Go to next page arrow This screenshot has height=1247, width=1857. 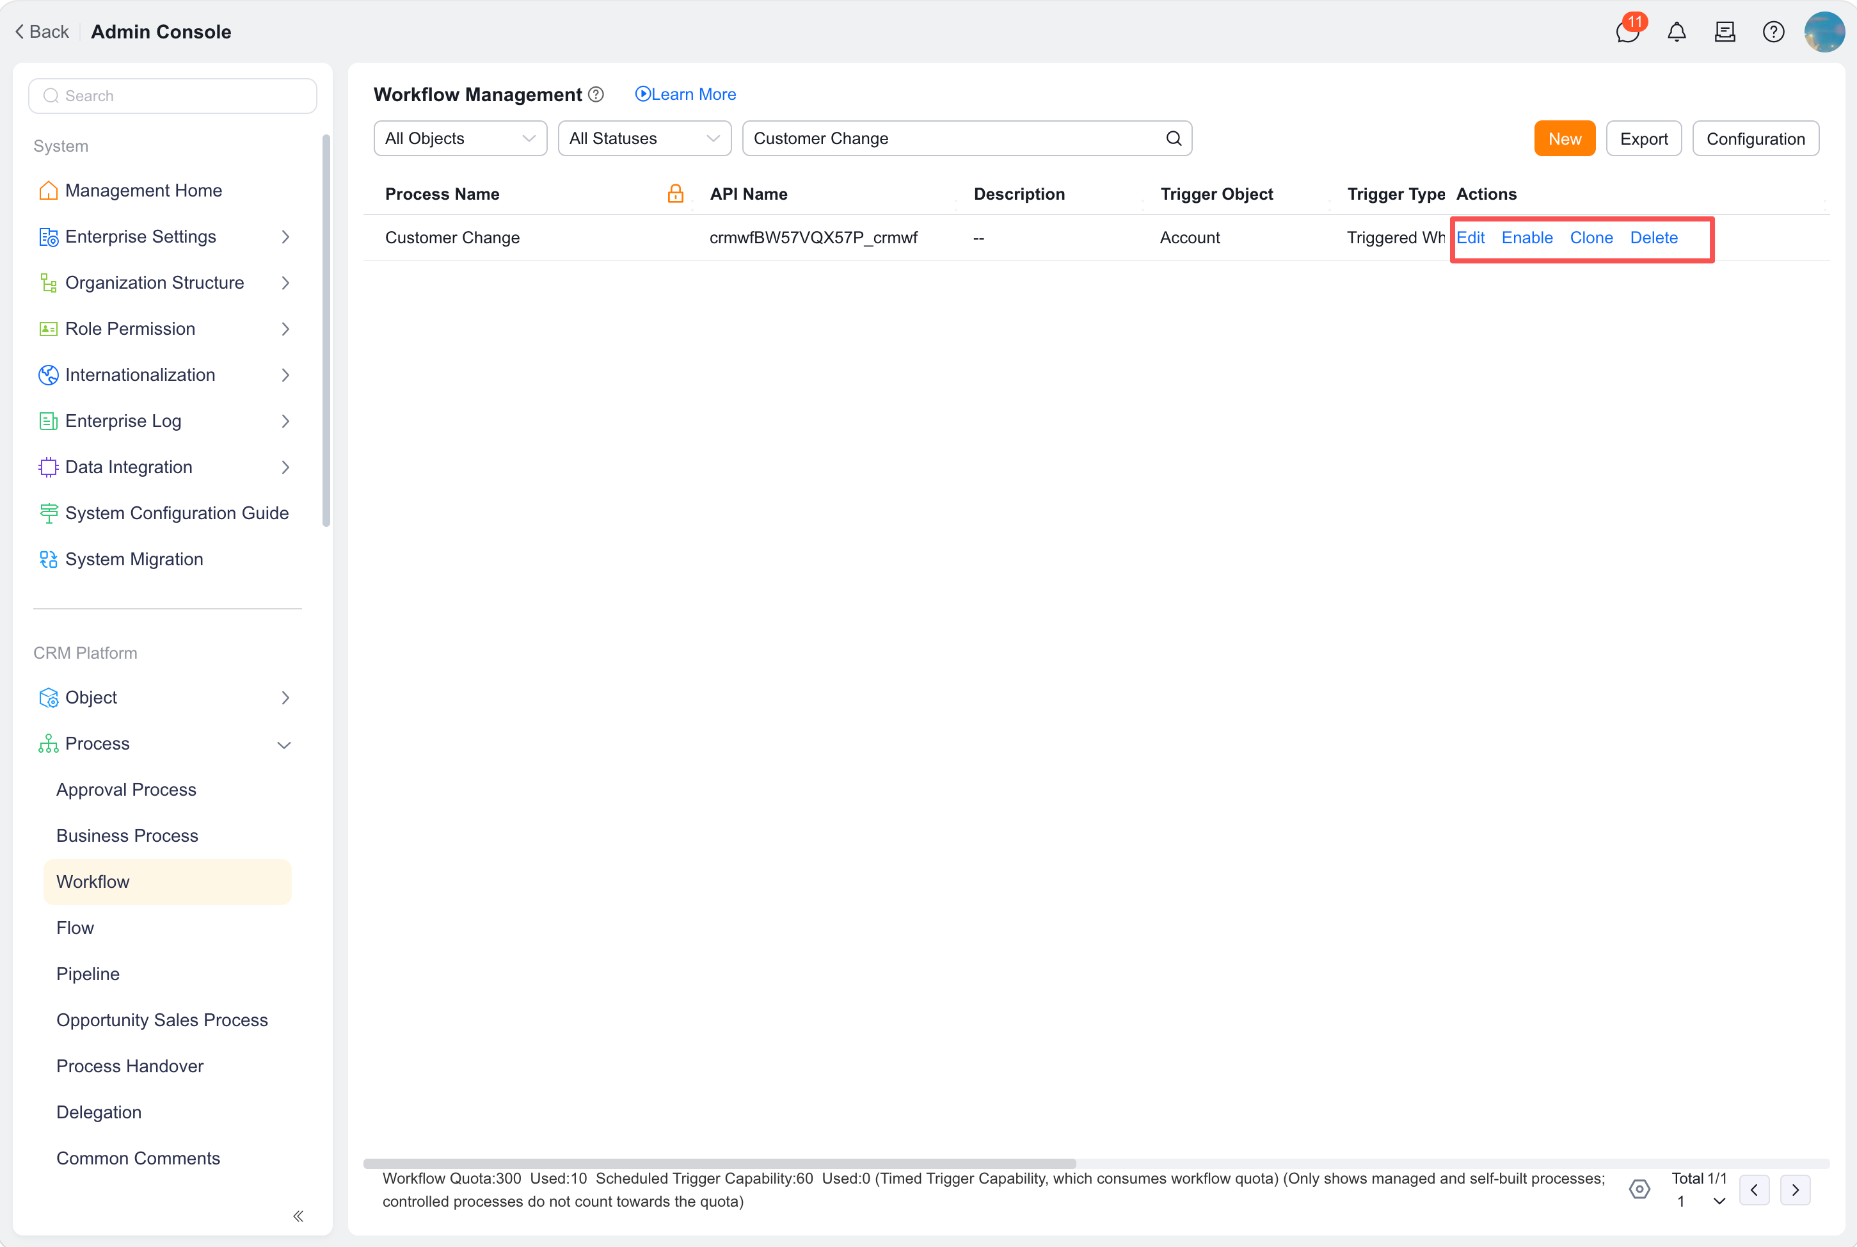[x=1795, y=1191]
